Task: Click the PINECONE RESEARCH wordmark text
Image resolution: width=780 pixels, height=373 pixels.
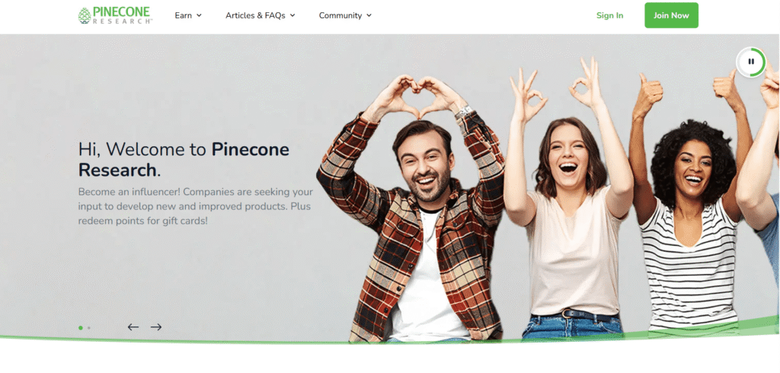Action: tap(123, 15)
